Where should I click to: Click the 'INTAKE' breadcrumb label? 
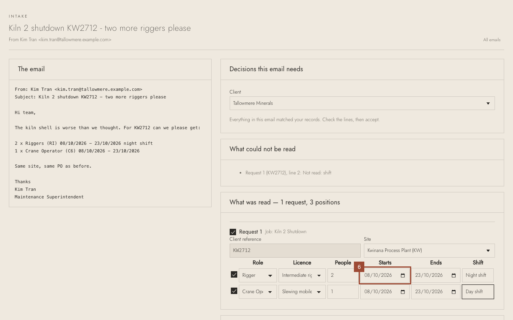point(18,16)
